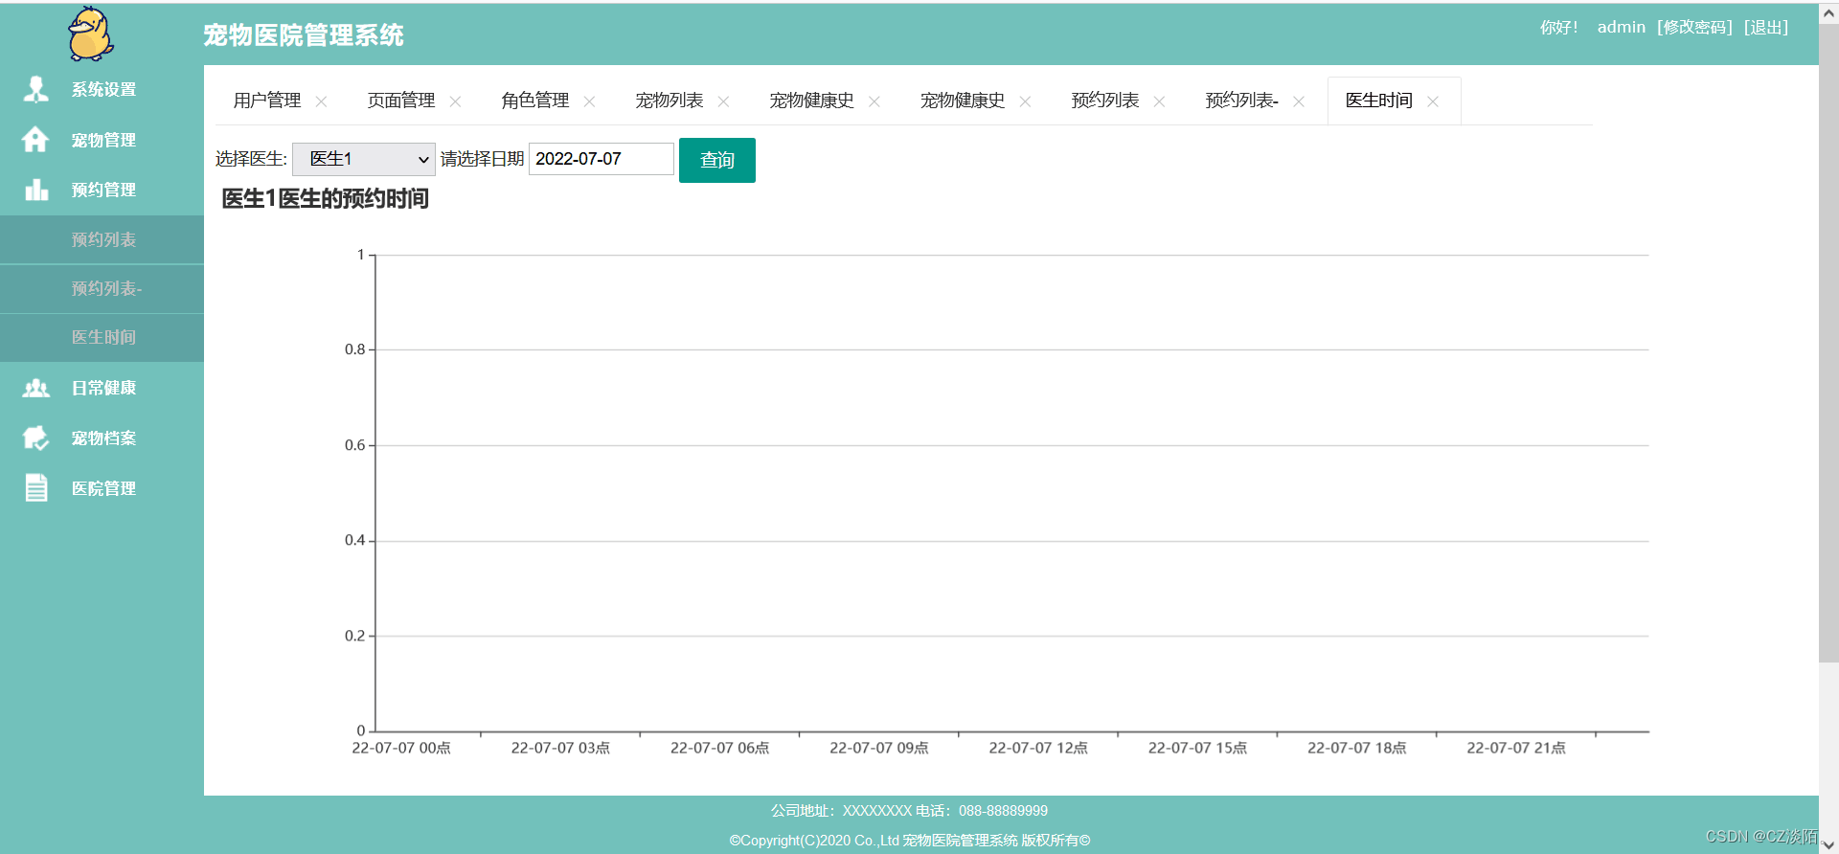Close the 医生时间 tab

click(1433, 101)
